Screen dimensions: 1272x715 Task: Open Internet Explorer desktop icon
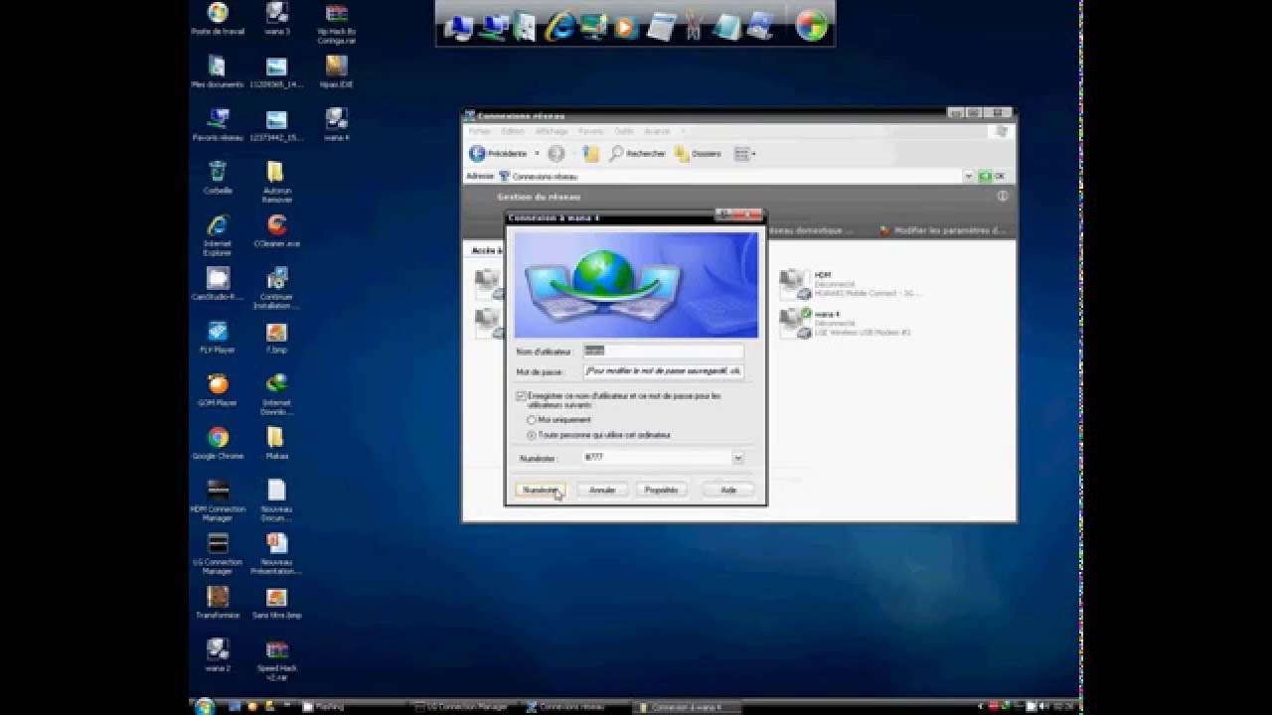pyautogui.click(x=218, y=236)
